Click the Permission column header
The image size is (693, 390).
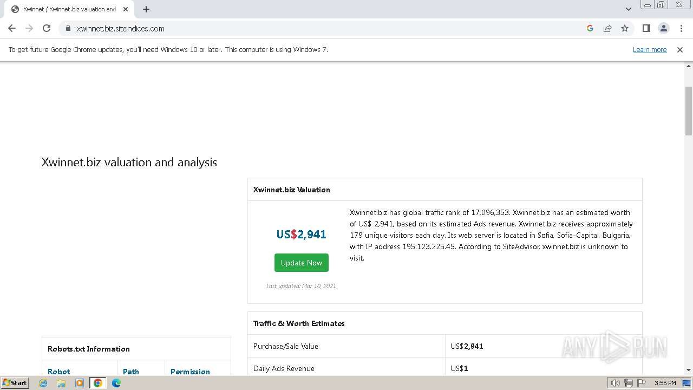tap(190, 372)
